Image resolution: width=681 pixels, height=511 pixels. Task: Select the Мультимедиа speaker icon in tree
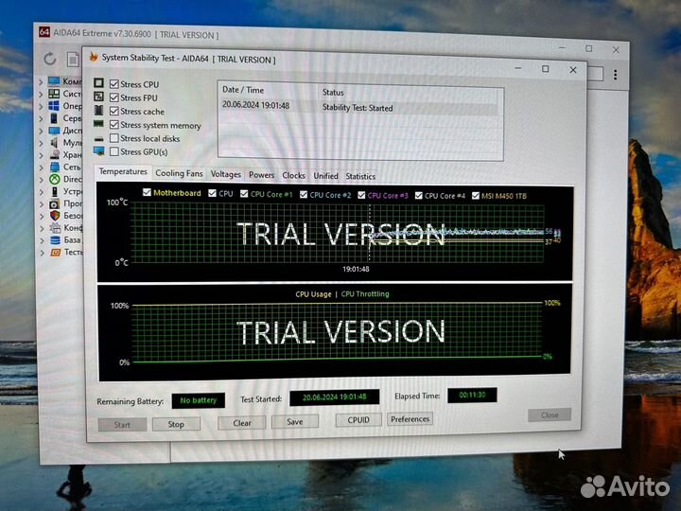[x=55, y=142]
